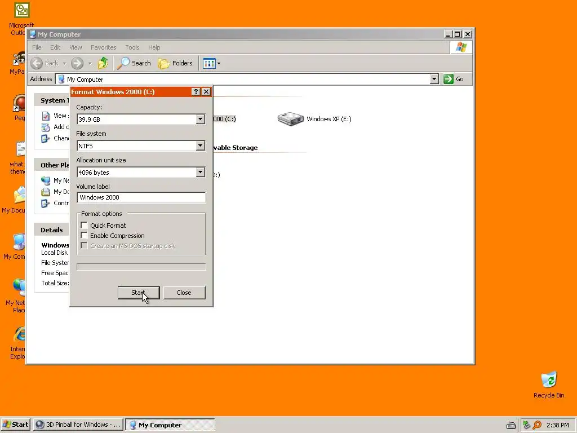Open the Tools menu
This screenshot has height=433, width=577.
click(x=132, y=47)
